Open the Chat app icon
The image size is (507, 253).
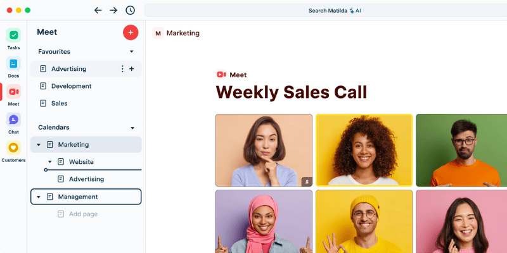coord(13,120)
